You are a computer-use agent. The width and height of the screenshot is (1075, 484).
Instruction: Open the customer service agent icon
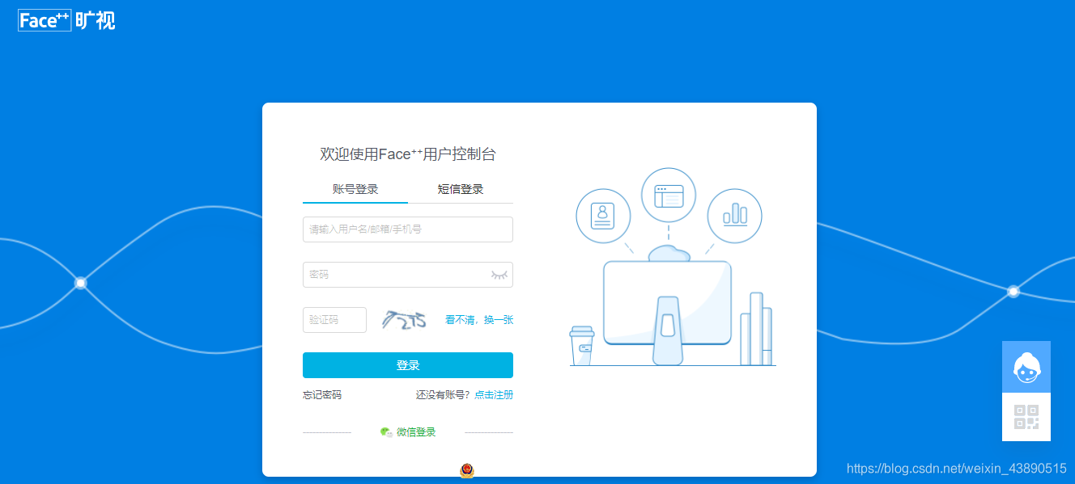tap(1026, 367)
